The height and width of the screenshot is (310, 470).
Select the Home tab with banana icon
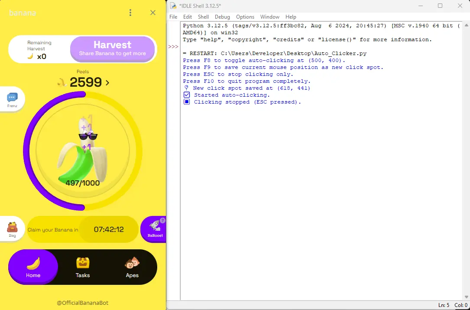33,267
